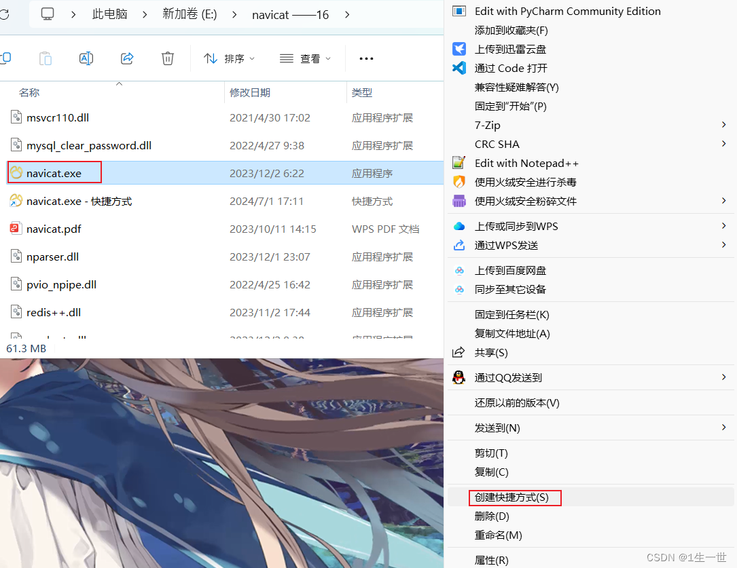The image size is (737, 568).
Task: Click the 百度网盘 icon beside 上传到百度网盘
Action: (x=459, y=270)
